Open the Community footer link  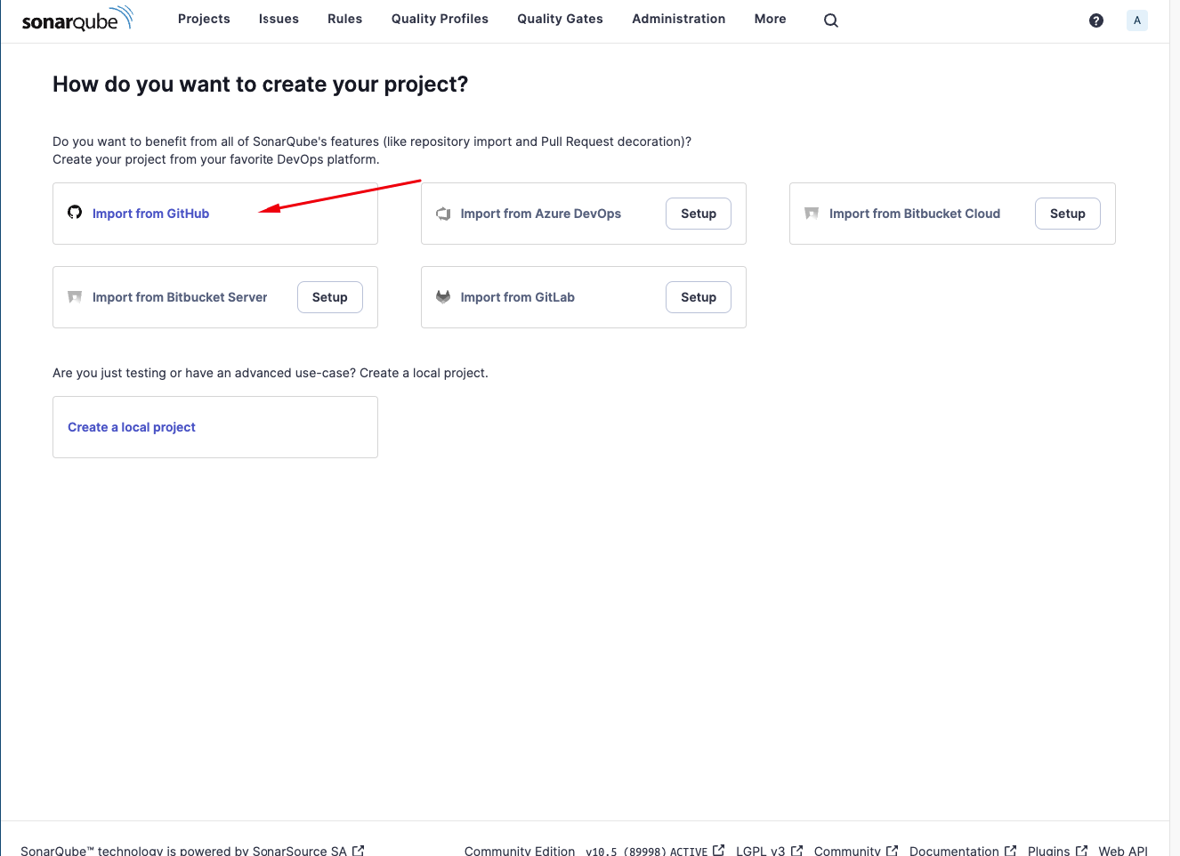(x=847, y=851)
